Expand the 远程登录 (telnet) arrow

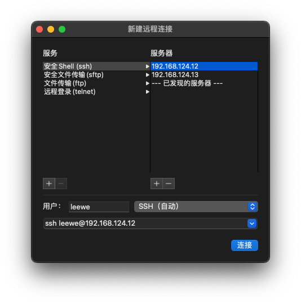point(147,92)
